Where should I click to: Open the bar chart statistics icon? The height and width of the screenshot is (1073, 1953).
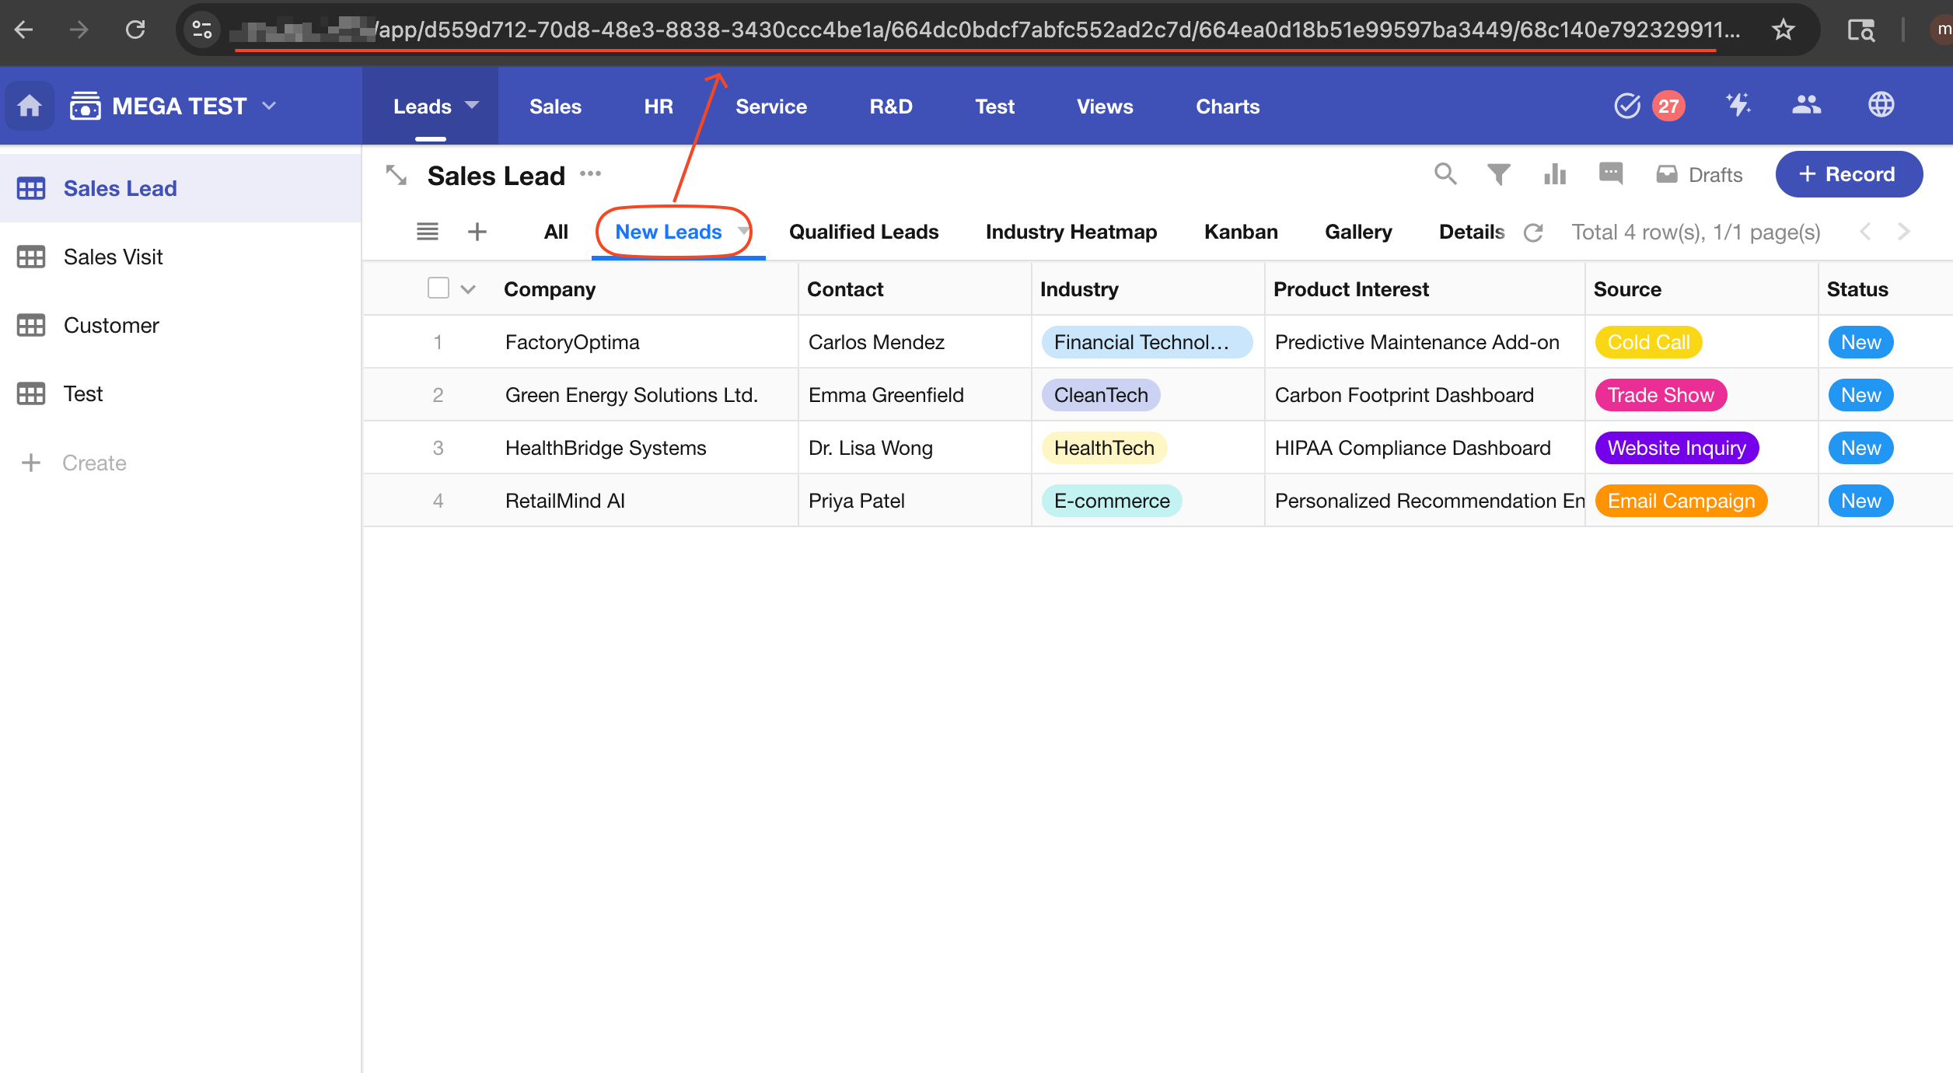tap(1554, 174)
